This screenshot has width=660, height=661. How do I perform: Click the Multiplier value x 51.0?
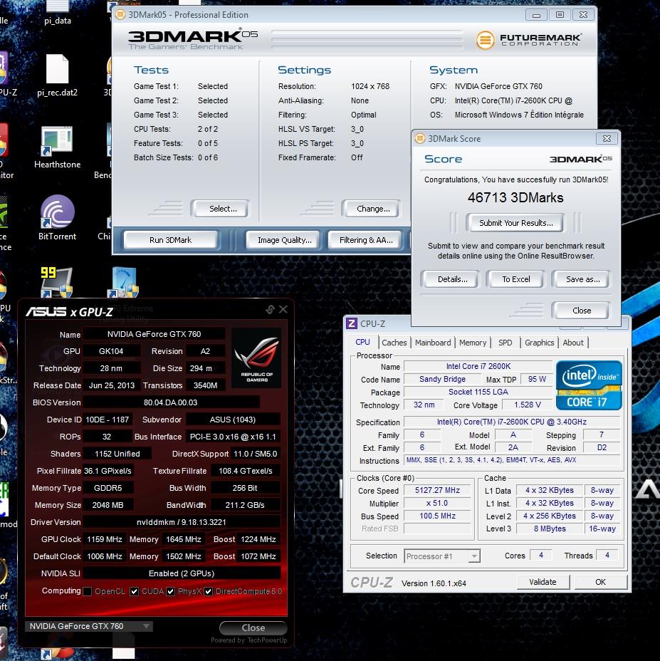click(x=437, y=503)
